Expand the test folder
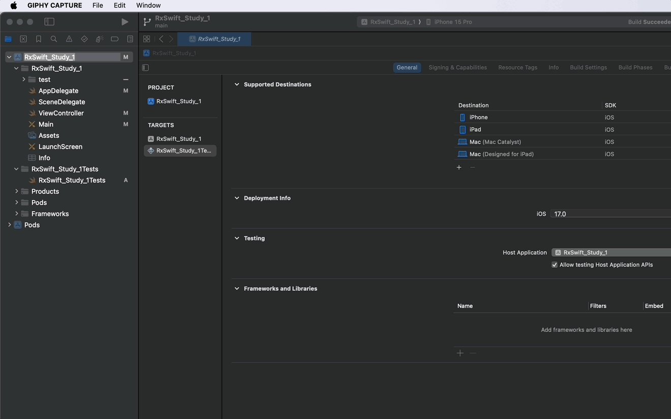671x419 pixels. (24, 79)
